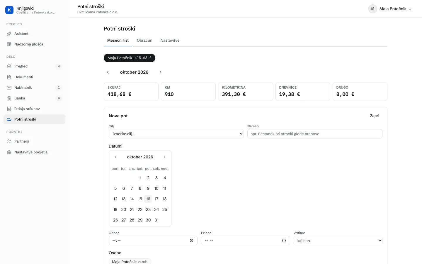Open Asistent via its sparkle icon
Screen dimensions: 422x264
pos(9,34)
